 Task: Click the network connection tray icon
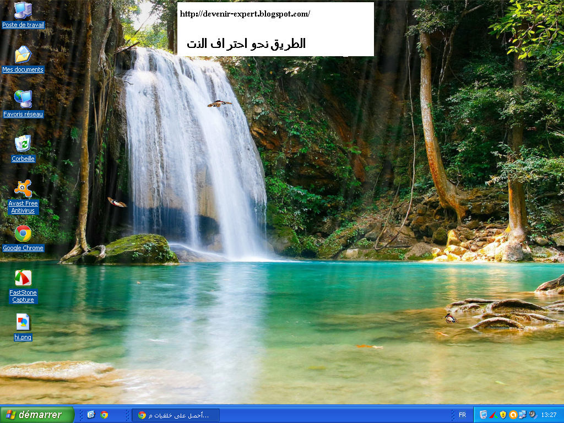(x=523, y=415)
